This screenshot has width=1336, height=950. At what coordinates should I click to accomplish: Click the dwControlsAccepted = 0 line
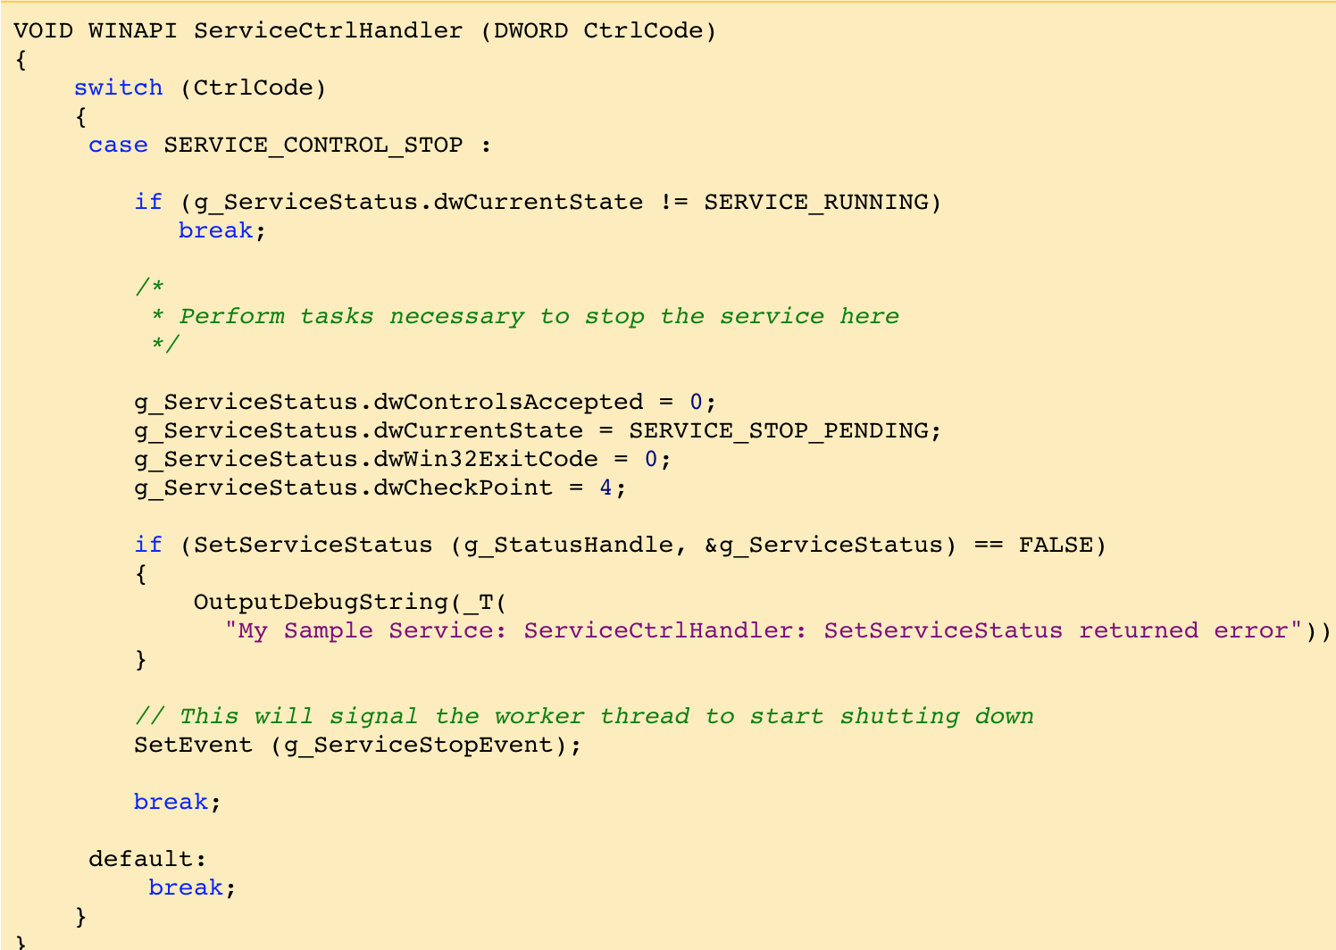coord(426,402)
